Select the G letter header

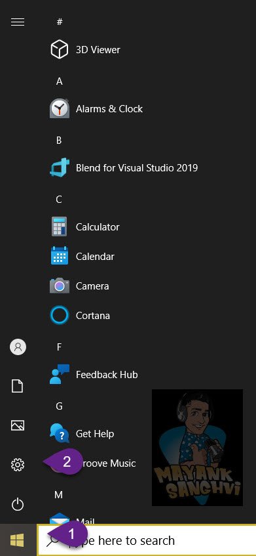pos(59,406)
